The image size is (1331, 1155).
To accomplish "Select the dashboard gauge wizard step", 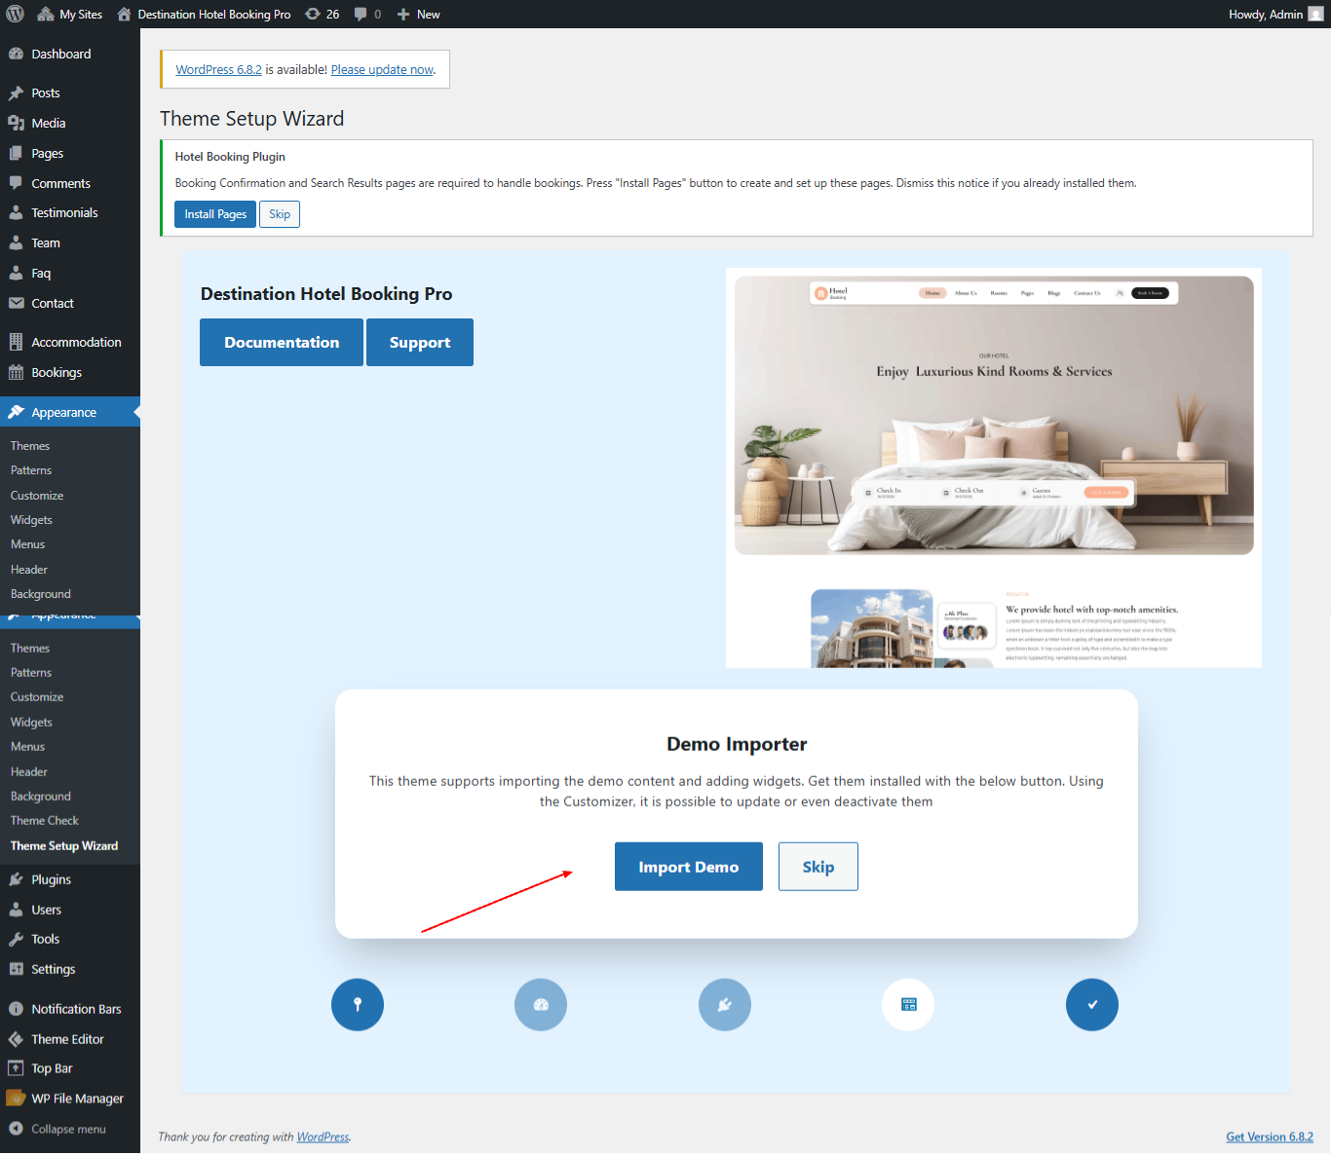I will (541, 1005).
